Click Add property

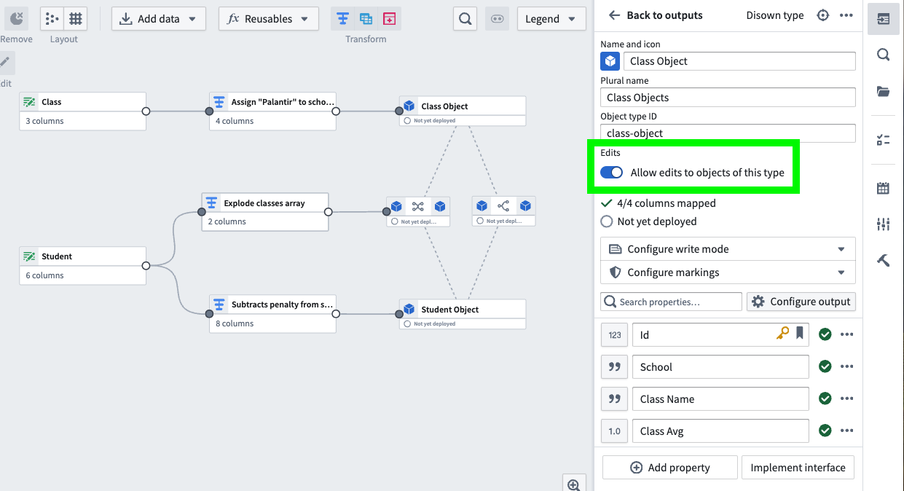point(669,468)
